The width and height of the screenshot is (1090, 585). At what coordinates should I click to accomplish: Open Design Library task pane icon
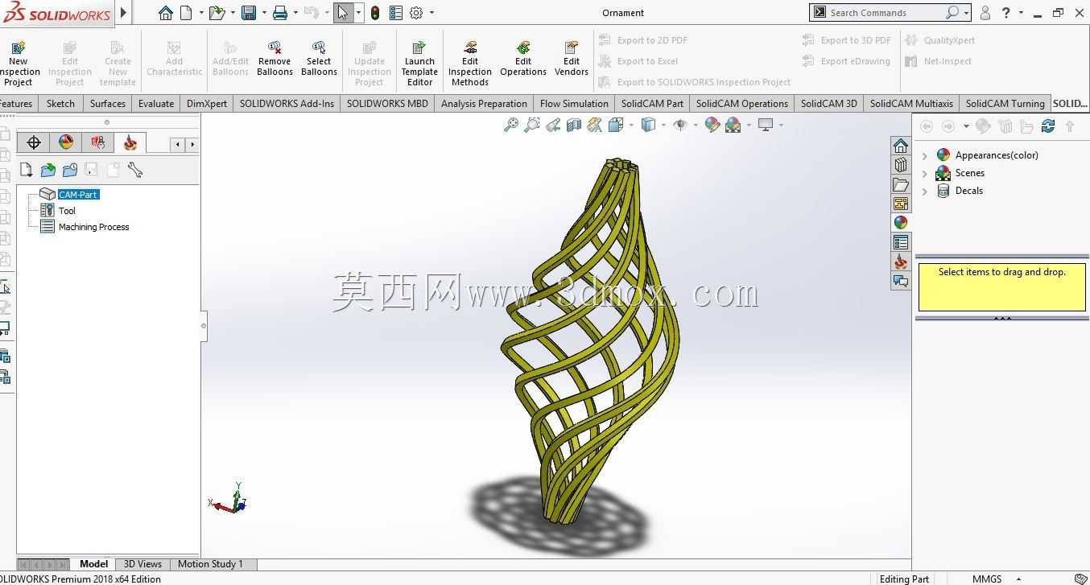pyautogui.click(x=901, y=165)
